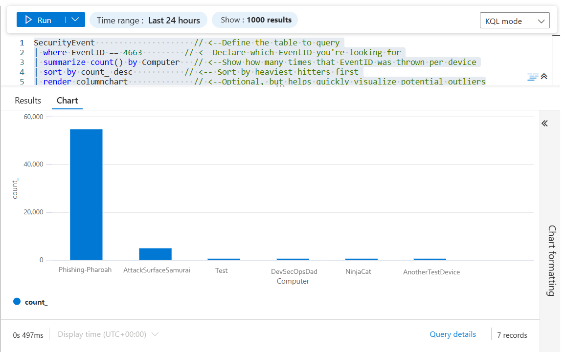Screen dimensions: 566x352
Task: Collapse the query editor with double chevron
Action: 544,77
